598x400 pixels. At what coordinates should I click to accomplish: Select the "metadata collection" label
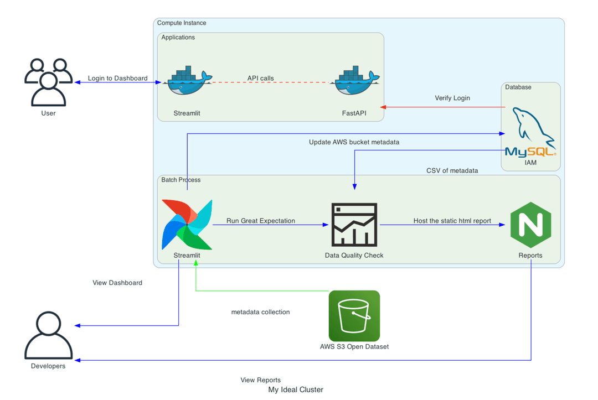coord(260,312)
